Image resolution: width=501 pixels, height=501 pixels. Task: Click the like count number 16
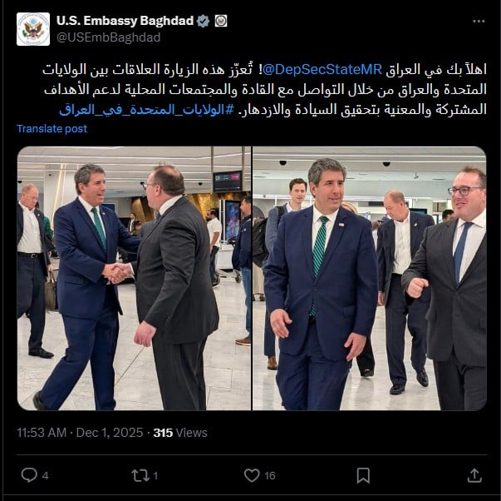pyautogui.click(x=270, y=476)
